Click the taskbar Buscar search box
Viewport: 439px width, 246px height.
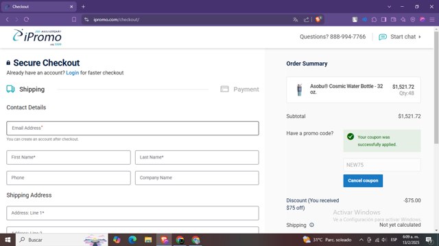(x=62, y=240)
